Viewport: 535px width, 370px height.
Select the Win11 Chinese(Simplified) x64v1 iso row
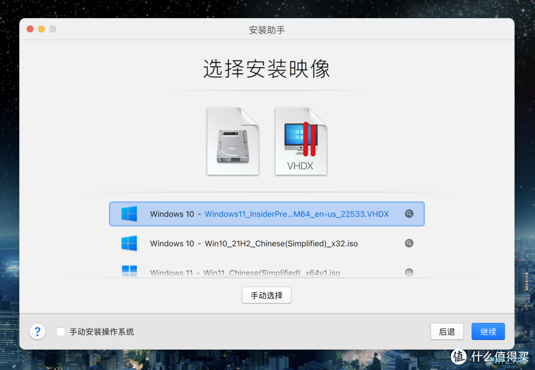click(267, 272)
